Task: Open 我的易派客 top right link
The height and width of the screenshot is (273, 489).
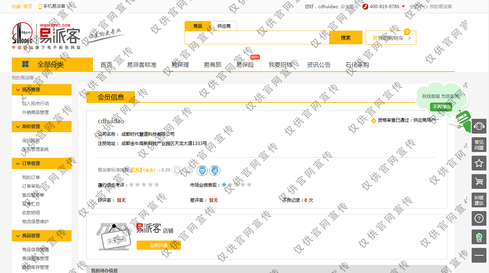Action: pyautogui.click(x=441, y=7)
